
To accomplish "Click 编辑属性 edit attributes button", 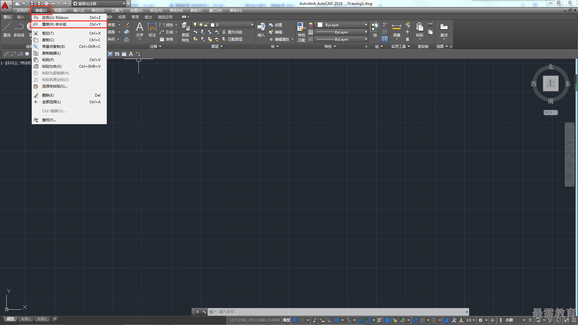I will pos(279,39).
